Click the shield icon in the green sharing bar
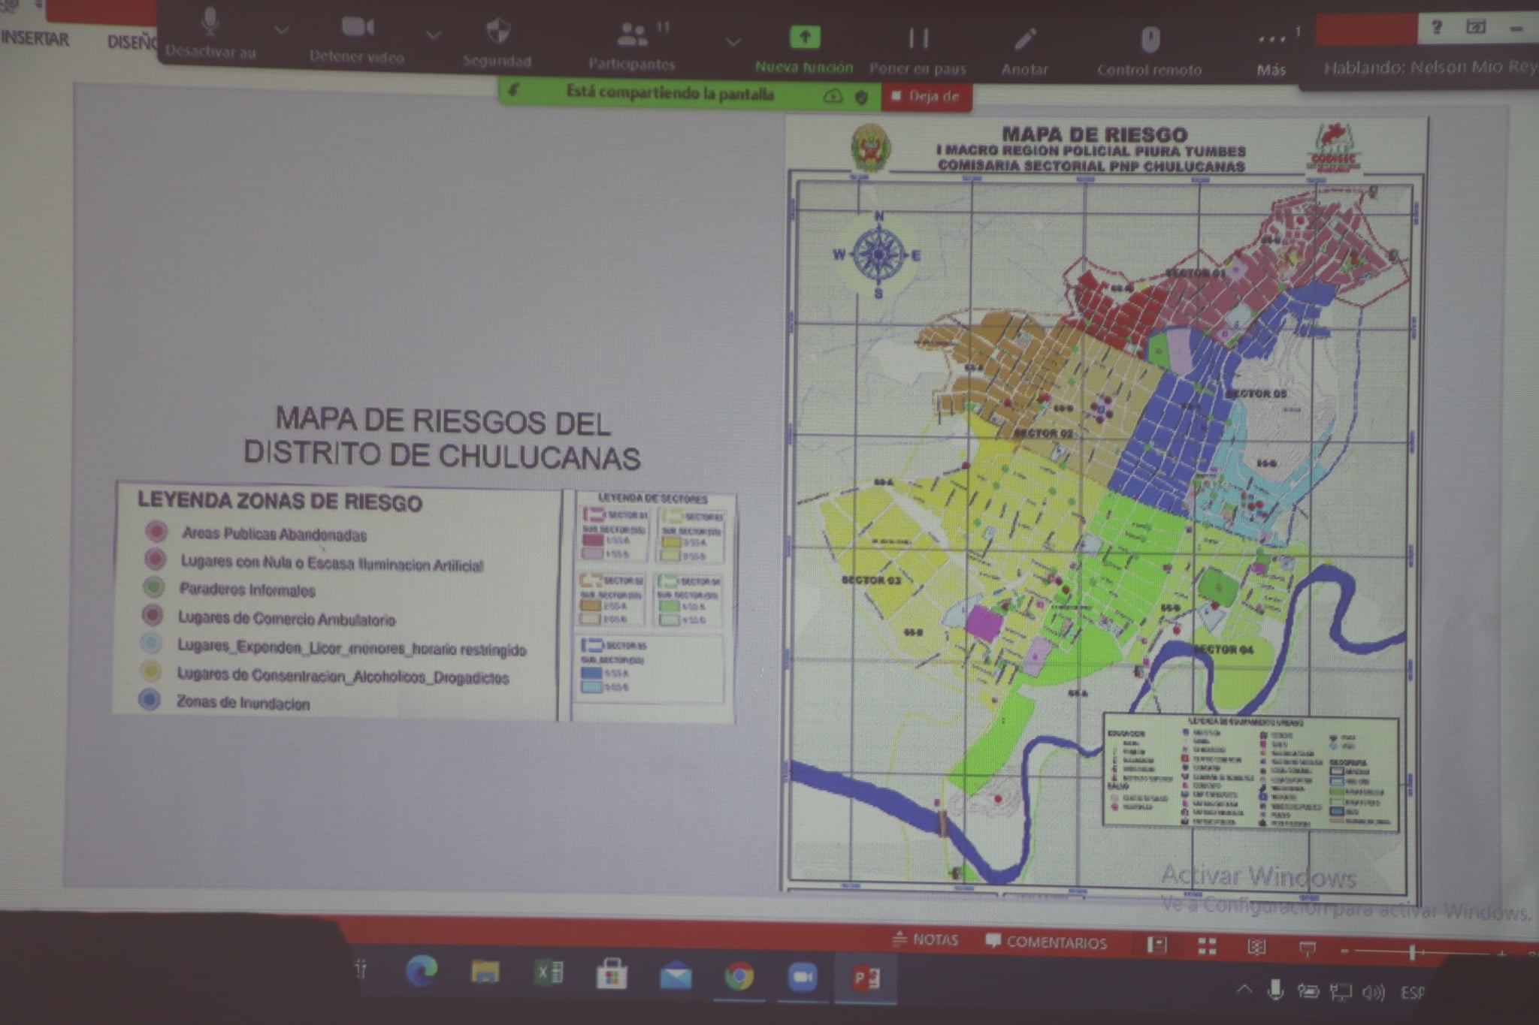1539x1025 pixels. 861,97
